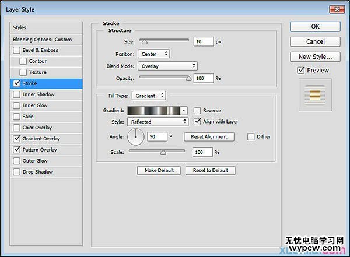The width and height of the screenshot is (350, 257).
Task: Toggle Align with Layer checkbox
Action: coord(197,122)
